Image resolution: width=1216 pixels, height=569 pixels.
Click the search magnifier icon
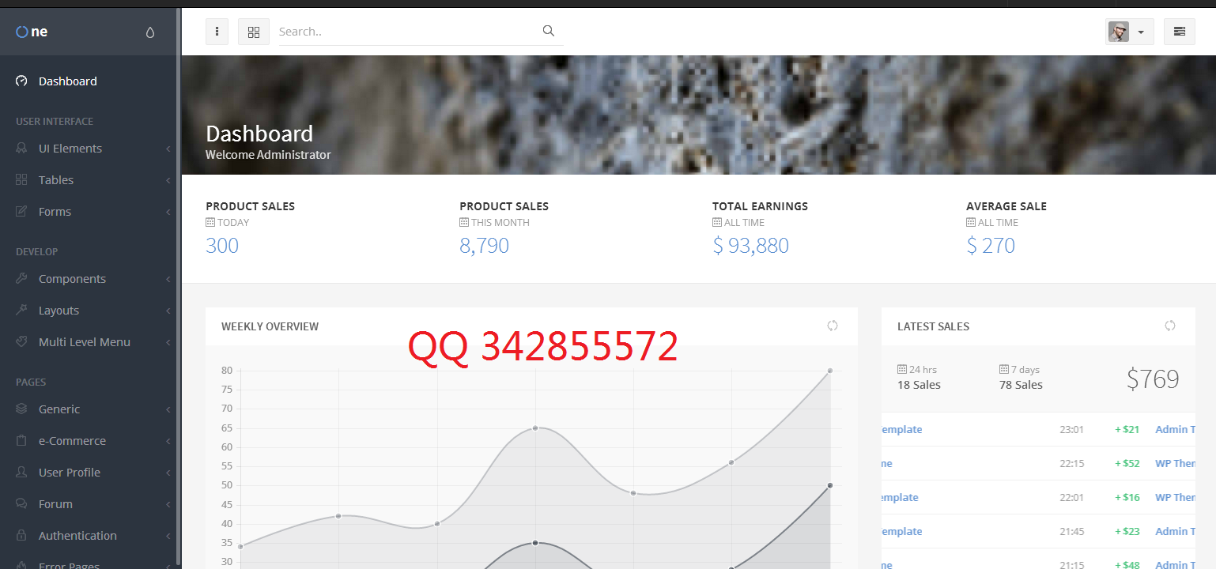[549, 32]
